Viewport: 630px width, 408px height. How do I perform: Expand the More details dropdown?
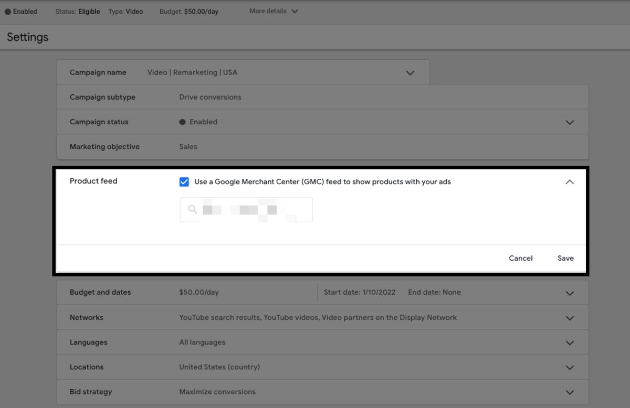[274, 11]
